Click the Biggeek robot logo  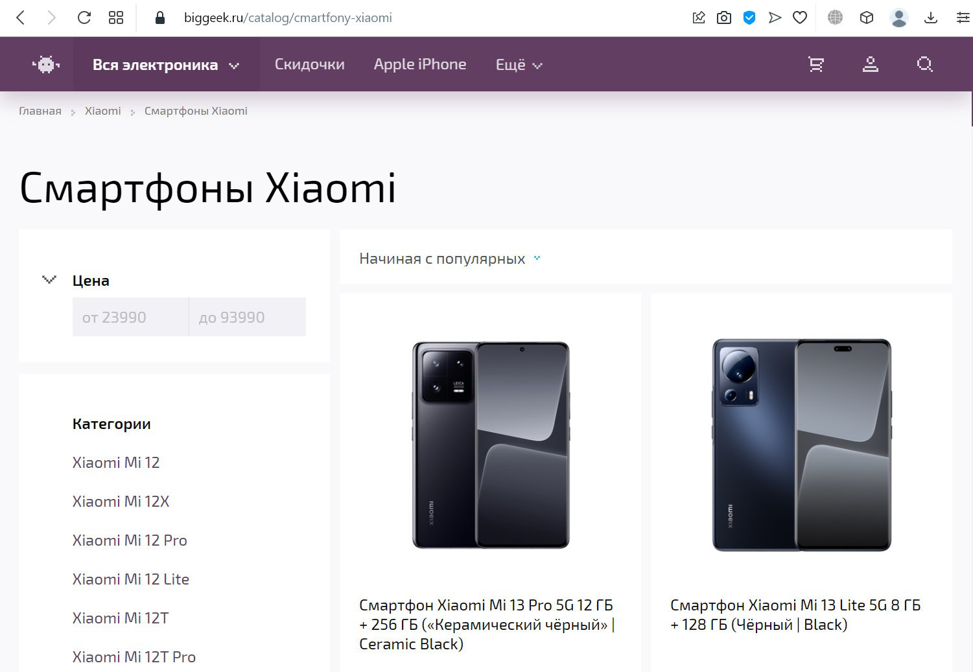(45, 64)
